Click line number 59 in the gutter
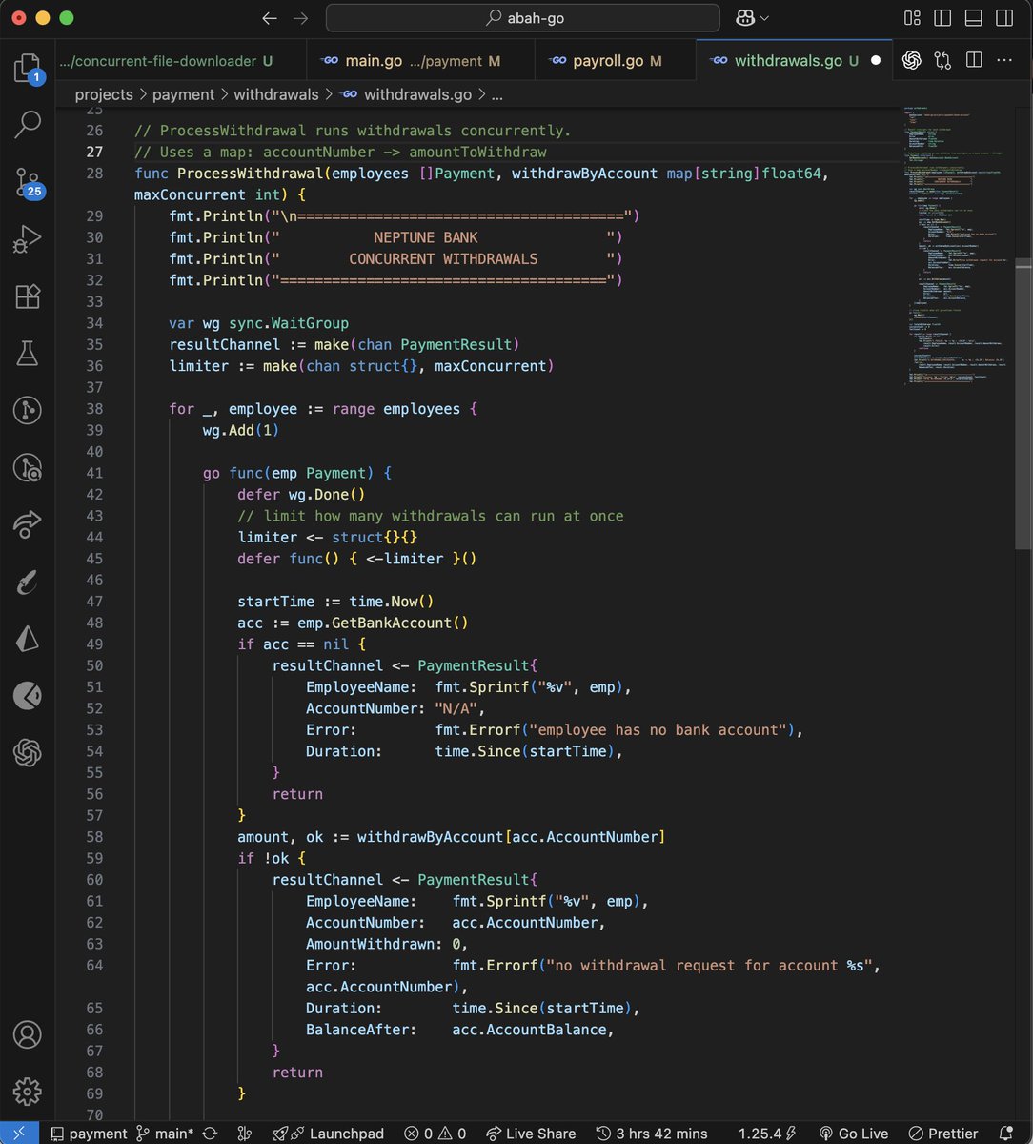1033x1144 pixels. click(x=94, y=858)
